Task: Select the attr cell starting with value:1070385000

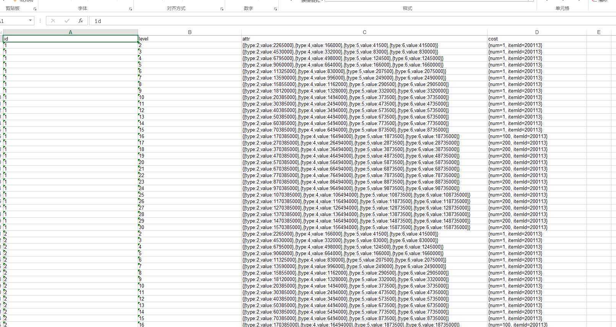Action: 364,195
